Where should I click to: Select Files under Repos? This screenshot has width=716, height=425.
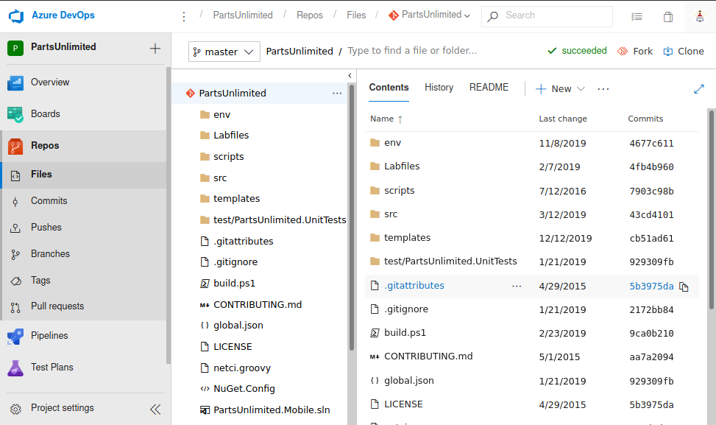pos(41,174)
